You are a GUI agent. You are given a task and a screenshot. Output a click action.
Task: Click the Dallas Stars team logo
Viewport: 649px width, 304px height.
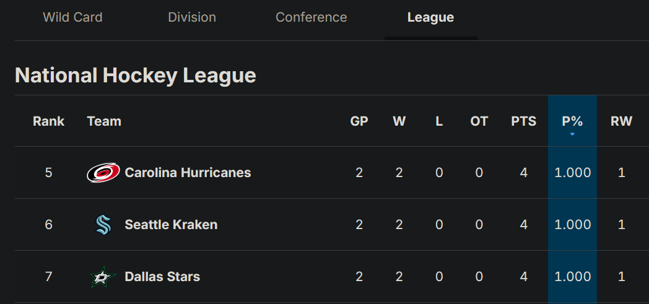[x=103, y=277]
